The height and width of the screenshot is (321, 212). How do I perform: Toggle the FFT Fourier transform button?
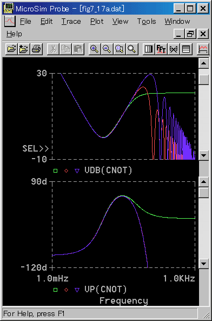[161, 49]
